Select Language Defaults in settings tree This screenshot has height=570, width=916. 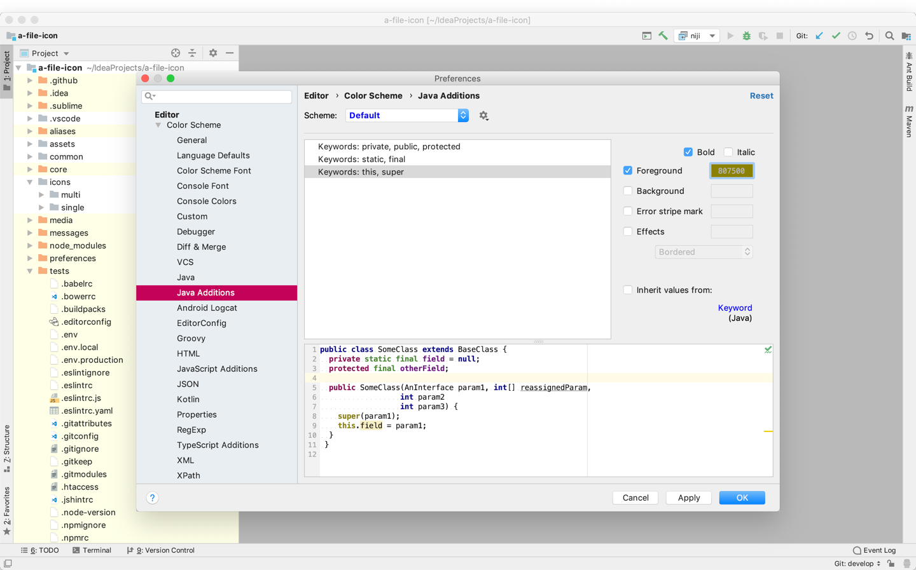213,156
